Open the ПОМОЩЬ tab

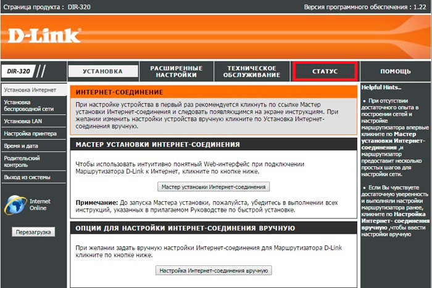point(396,71)
